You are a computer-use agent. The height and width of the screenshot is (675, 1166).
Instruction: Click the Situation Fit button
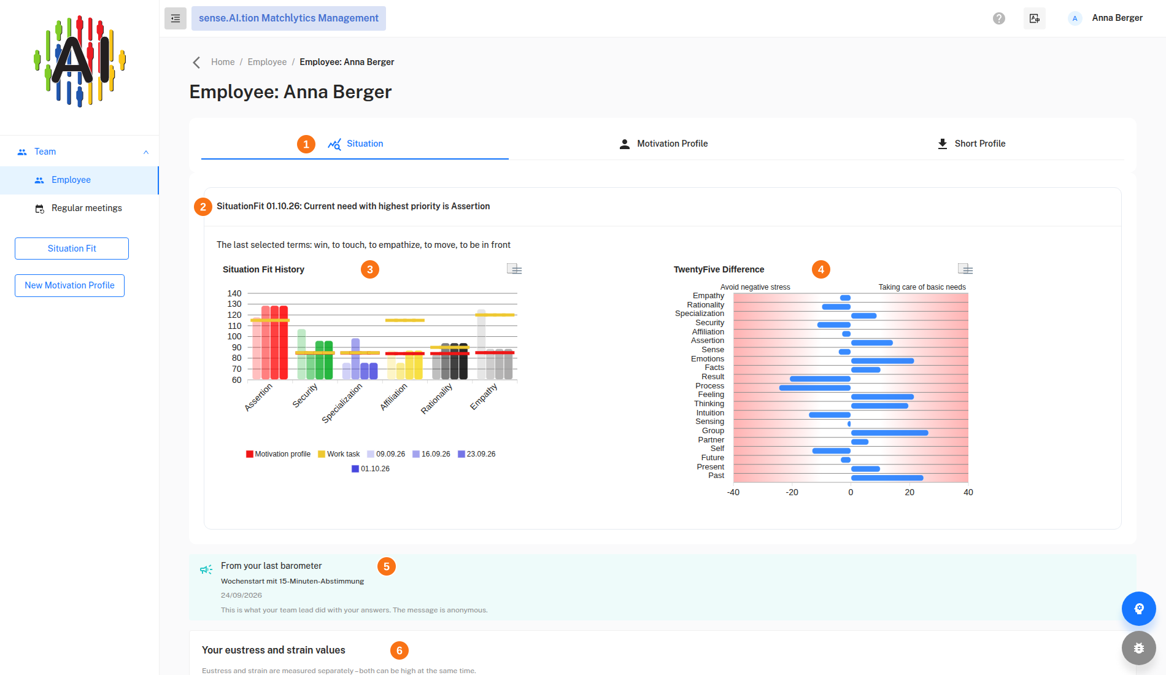[x=72, y=249]
